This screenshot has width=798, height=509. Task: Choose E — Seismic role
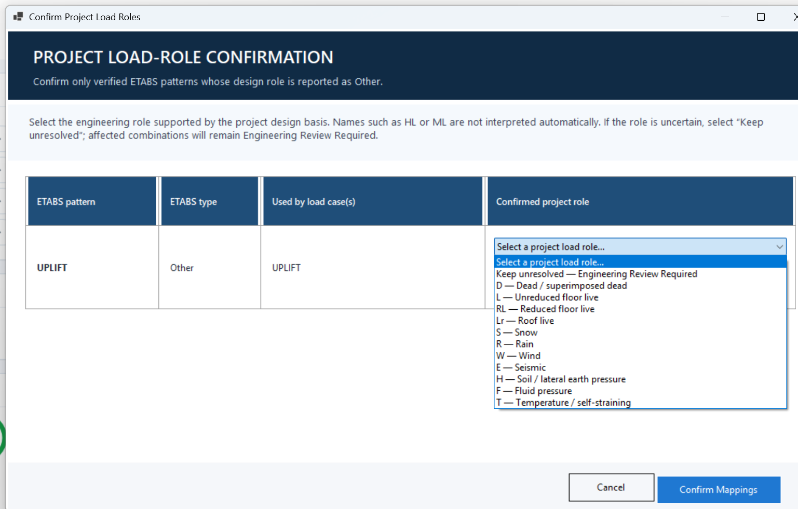coord(640,367)
